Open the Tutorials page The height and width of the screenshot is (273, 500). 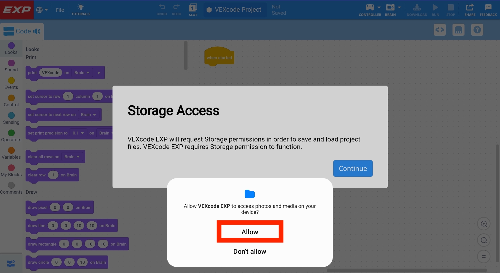pyautogui.click(x=80, y=9)
